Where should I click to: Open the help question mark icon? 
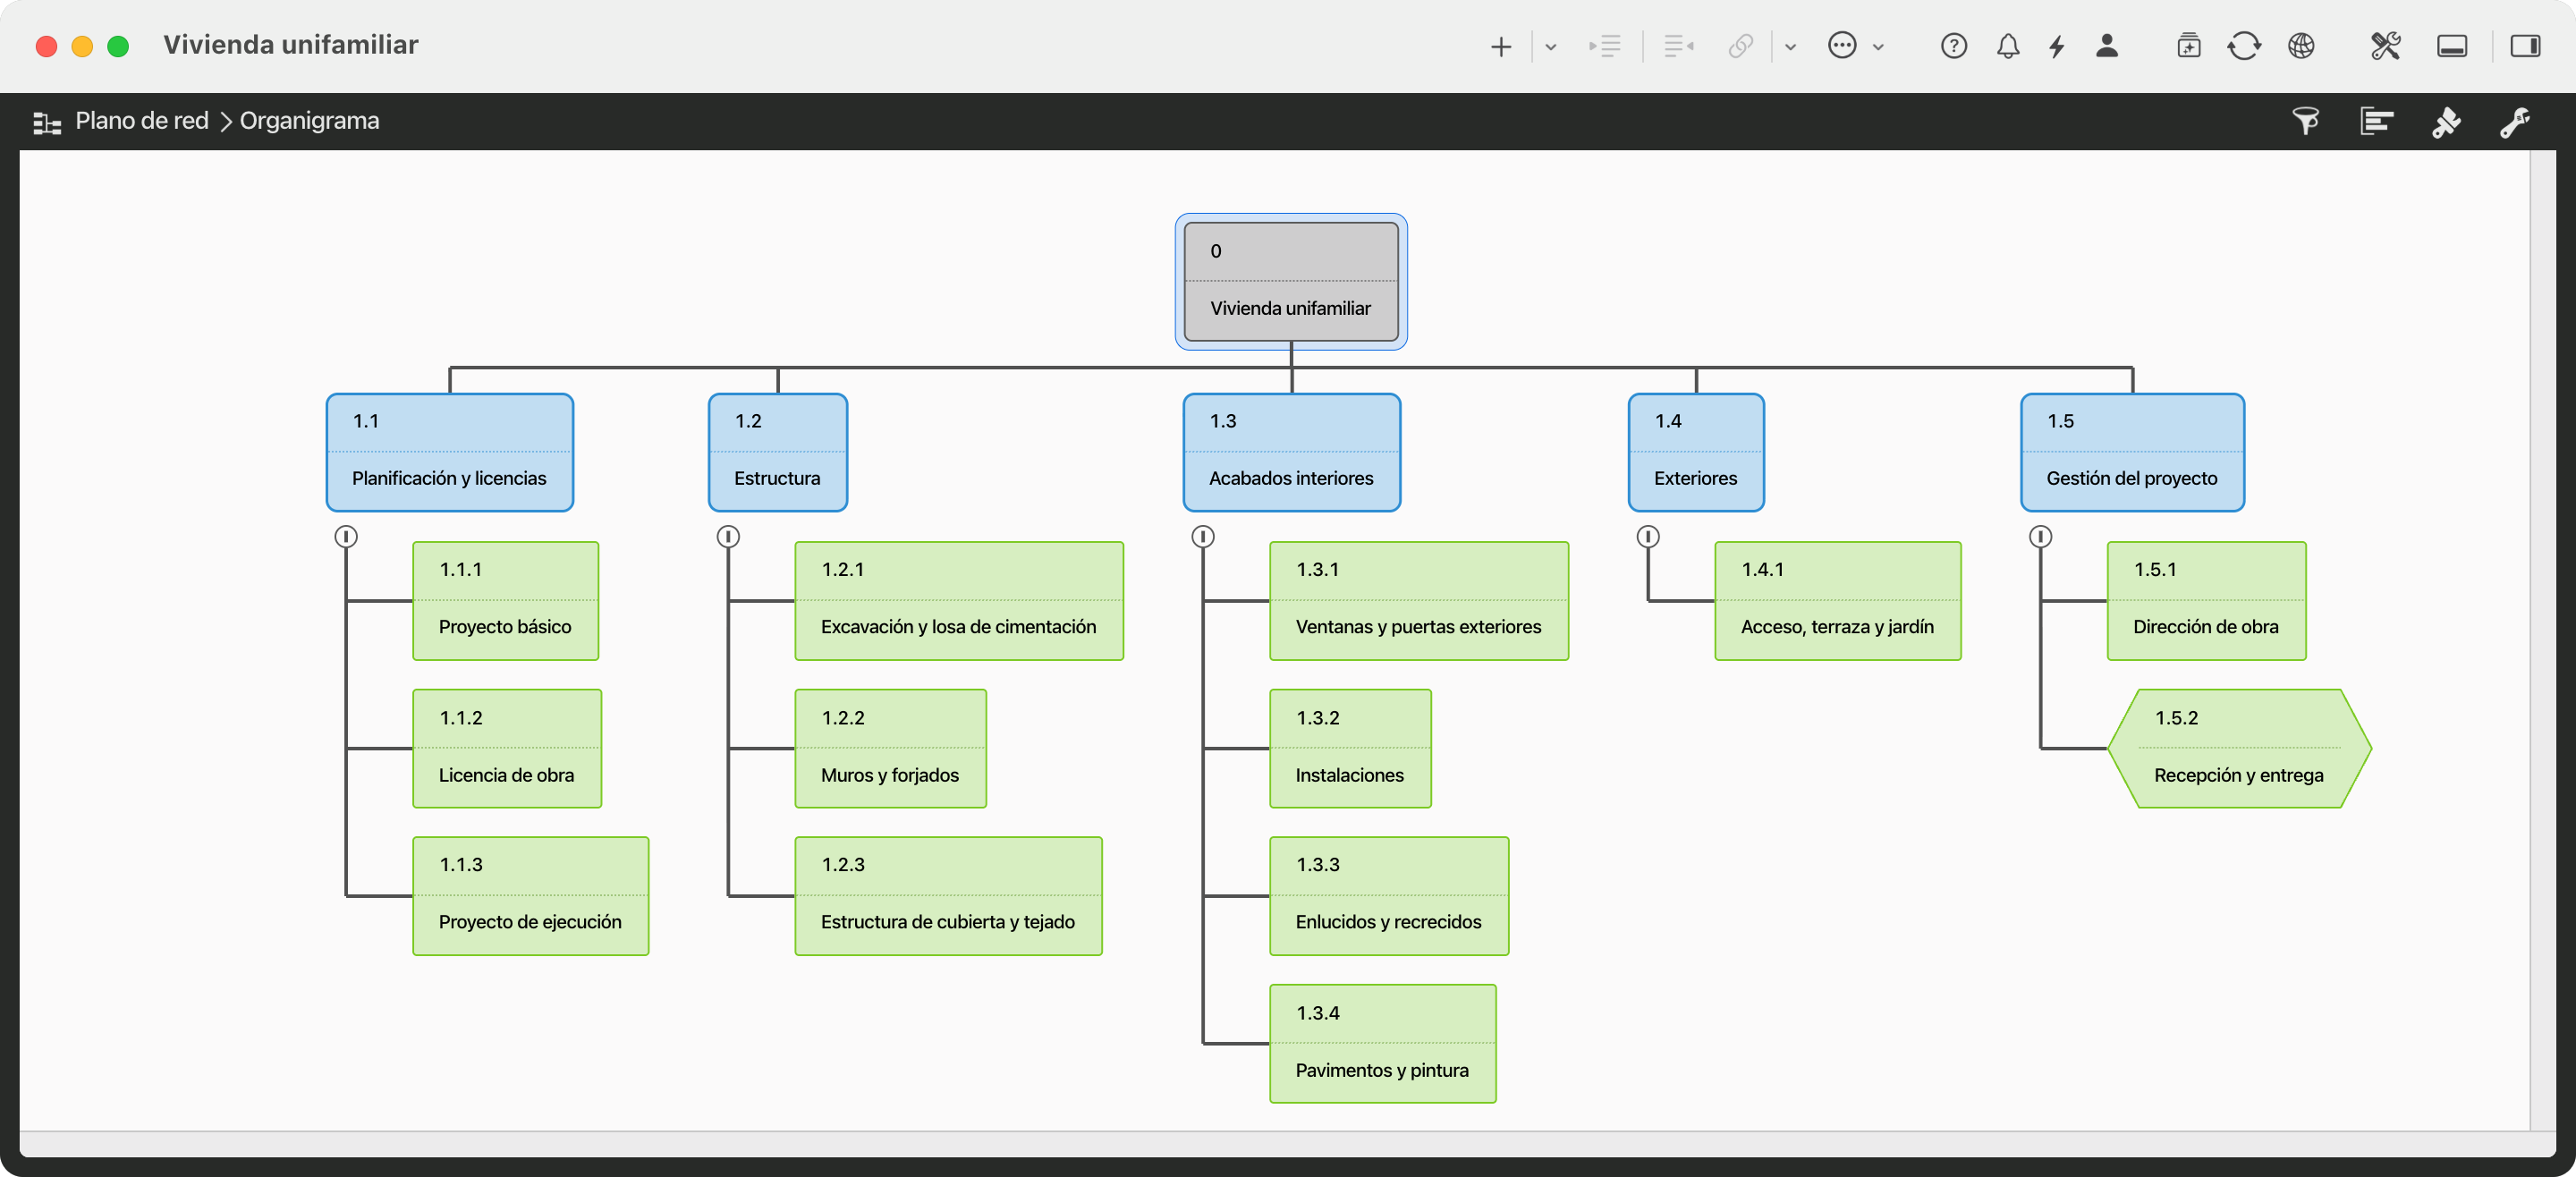[x=1953, y=46]
